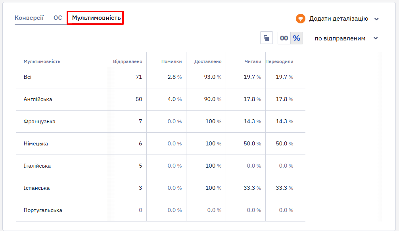The image size is (399, 231).
Task: Switch to percent % view
Action: point(296,38)
